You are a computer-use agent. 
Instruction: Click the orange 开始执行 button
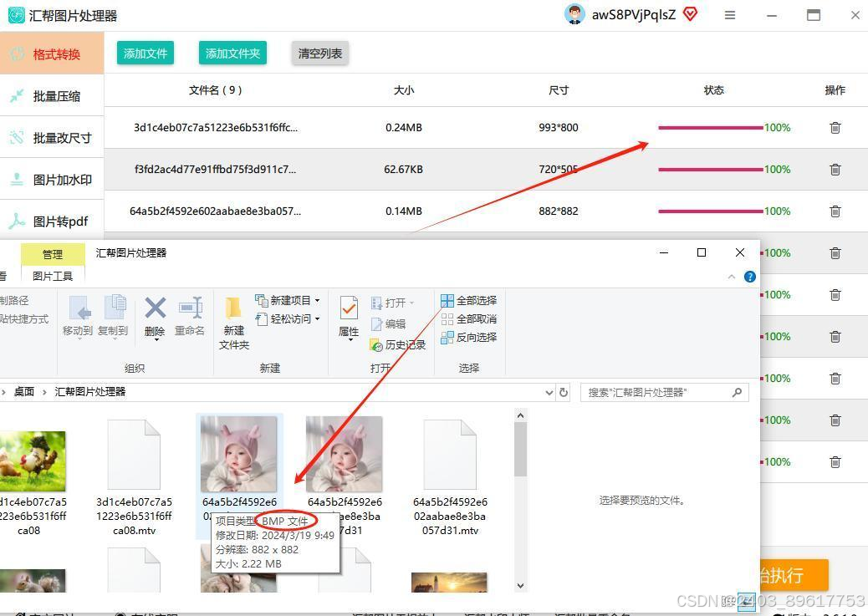pos(794,575)
